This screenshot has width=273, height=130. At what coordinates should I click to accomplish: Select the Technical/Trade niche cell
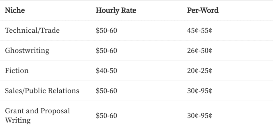[x=32, y=31]
